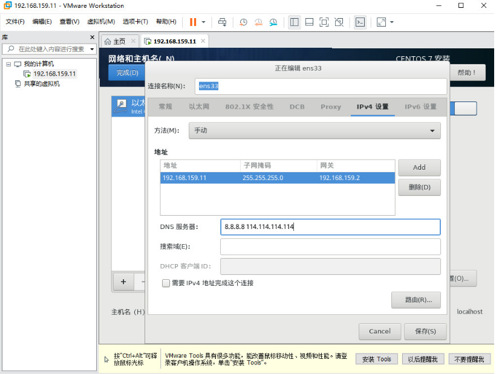Image resolution: width=499 pixels, height=374 pixels.
Task: Click the 帮助! button
Action: pyautogui.click(x=467, y=73)
